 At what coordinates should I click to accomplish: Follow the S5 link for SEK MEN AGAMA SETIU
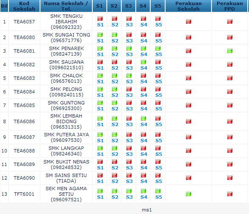coord(159,197)
